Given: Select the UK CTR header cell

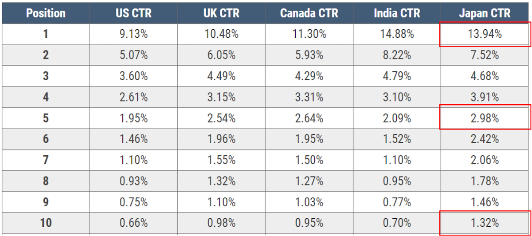Looking at the screenshot, I should (221, 13).
